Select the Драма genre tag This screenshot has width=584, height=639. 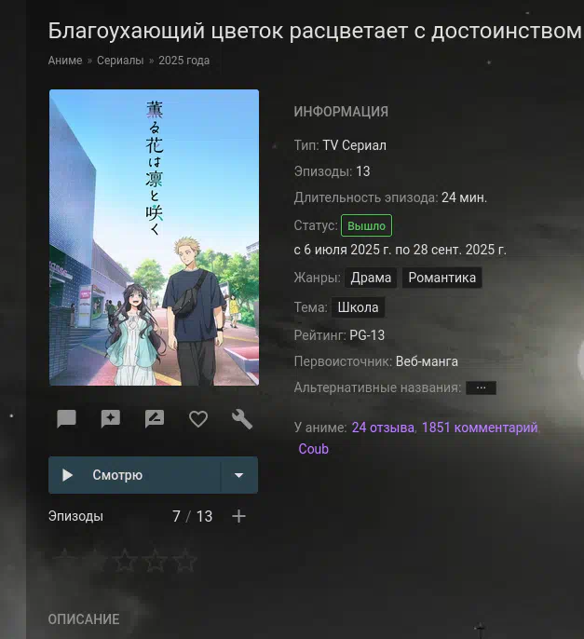coord(371,278)
